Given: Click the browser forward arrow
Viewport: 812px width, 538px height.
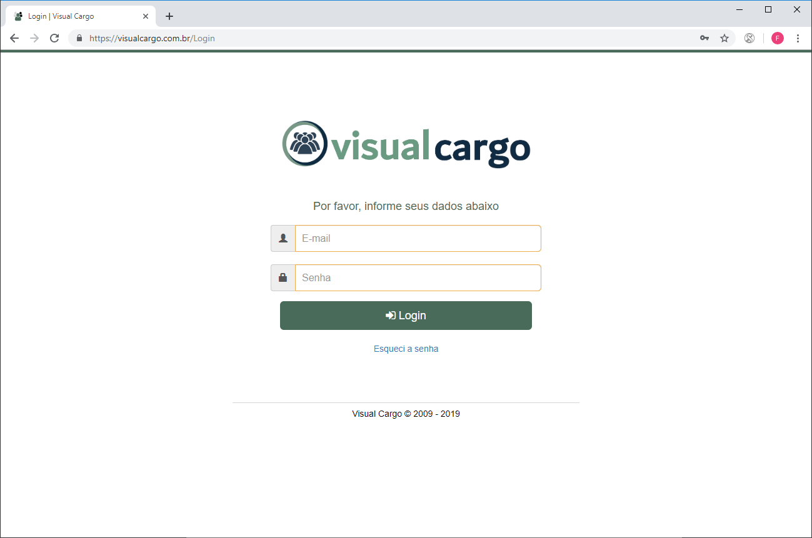Looking at the screenshot, I should point(34,38).
